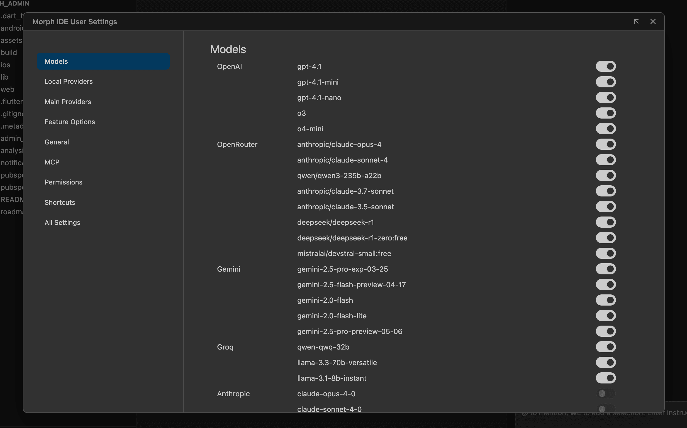Screen dimensions: 687x428
Task: Click the pop-out arrow icon in settings header
Action: pos(636,21)
